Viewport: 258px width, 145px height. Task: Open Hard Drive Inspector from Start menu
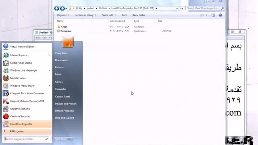[27, 124]
